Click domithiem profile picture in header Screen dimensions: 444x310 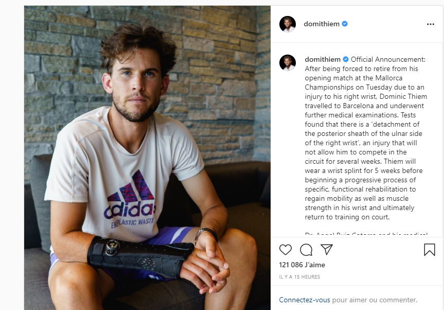point(288,24)
